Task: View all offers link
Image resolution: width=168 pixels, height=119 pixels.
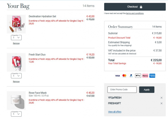Action: tap(114, 112)
